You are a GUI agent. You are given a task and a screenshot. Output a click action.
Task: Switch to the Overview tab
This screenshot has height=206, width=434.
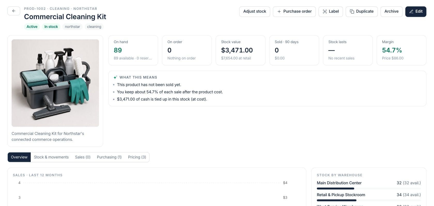pos(19,157)
